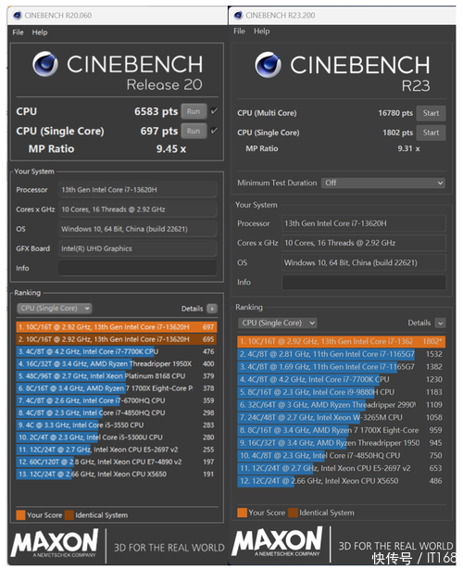Click the R20 Processor field i7-13620H

[x=138, y=190]
